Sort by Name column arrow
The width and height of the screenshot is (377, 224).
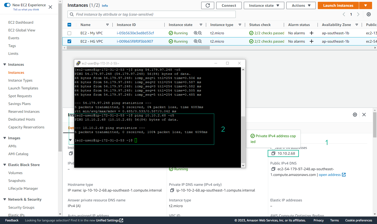coord(107,25)
